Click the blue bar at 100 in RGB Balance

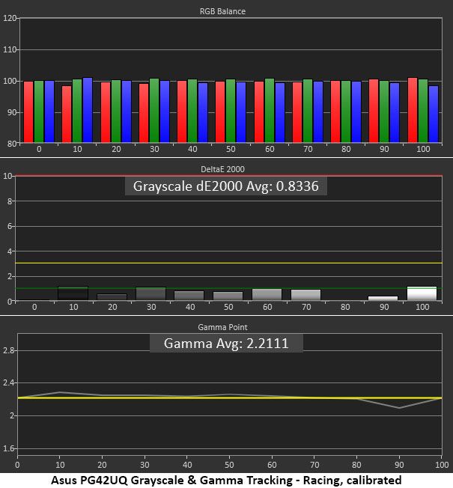(x=434, y=115)
